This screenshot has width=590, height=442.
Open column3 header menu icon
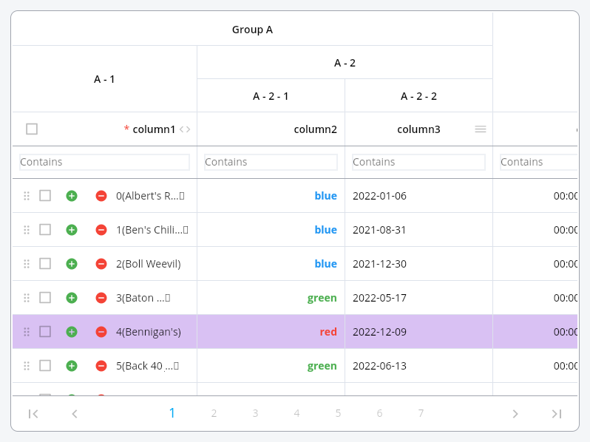point(481,129)
